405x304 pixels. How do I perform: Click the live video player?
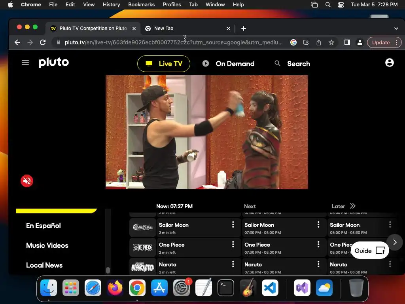[x=206, y=132]
